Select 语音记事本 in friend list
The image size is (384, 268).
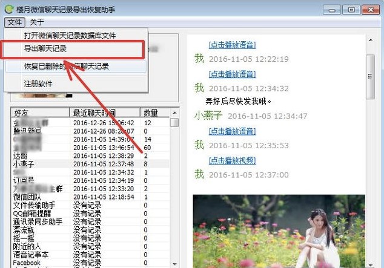pos(31,255)
